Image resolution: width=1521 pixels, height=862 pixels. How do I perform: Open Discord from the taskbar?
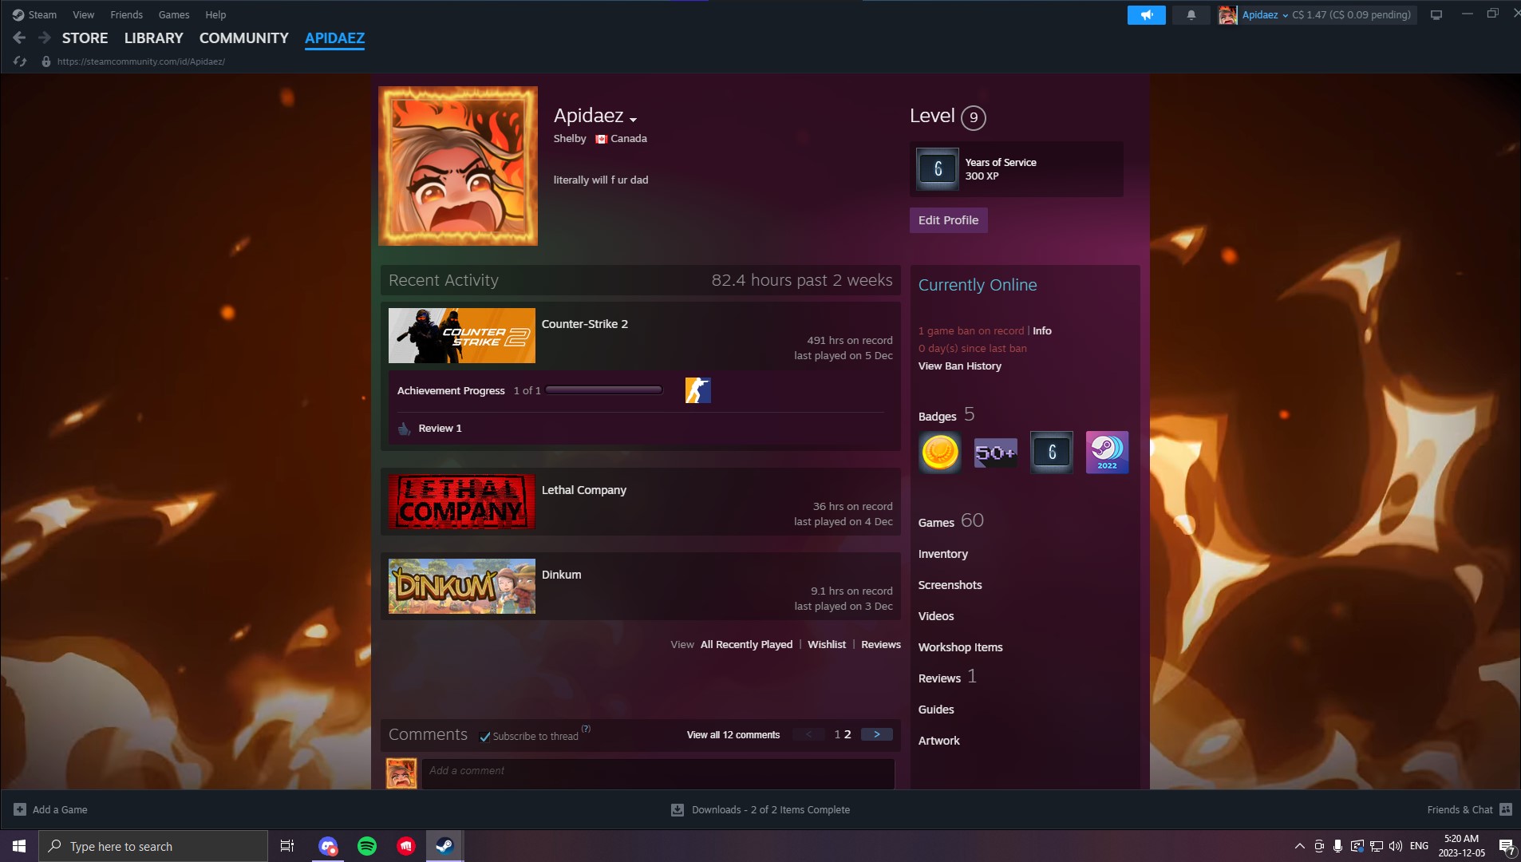(328, 846)
